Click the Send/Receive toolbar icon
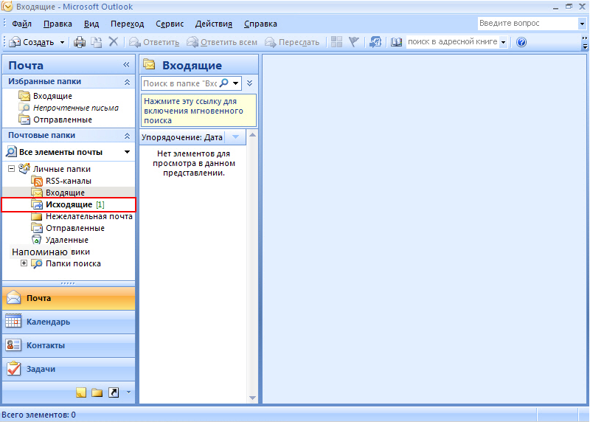Image resolution: width=590 pixels, height=422 pixels. tap(375, 42)
